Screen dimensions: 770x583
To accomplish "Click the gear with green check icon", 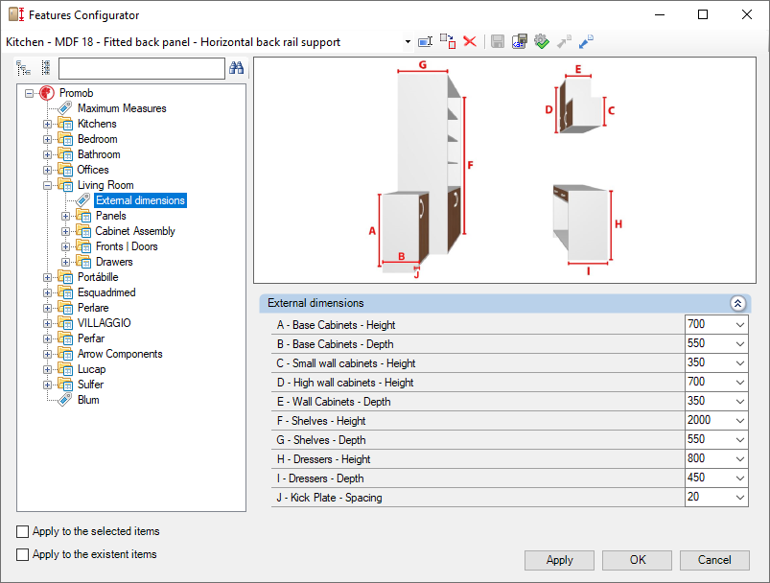I will (x=542, y=41).
